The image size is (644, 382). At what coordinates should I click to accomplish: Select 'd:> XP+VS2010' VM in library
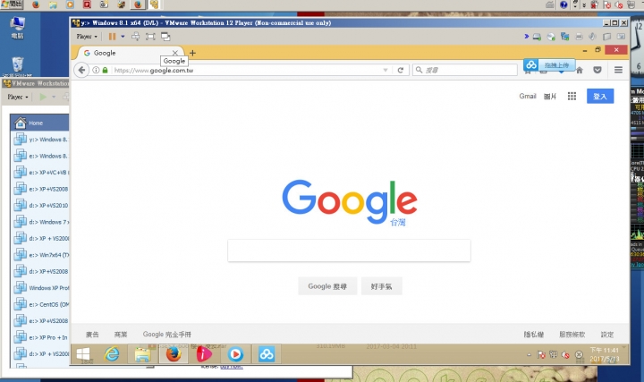point(40,205)
